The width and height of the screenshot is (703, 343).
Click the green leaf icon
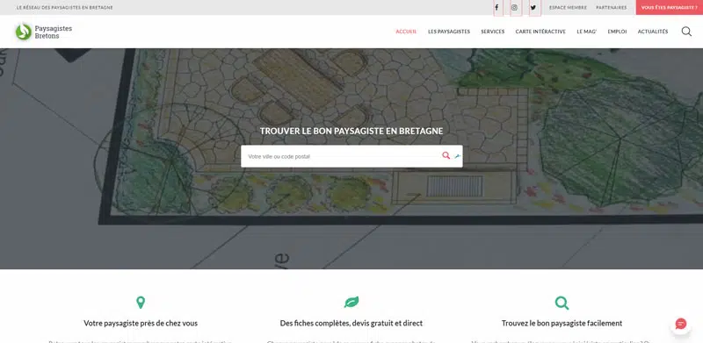point(351,303)
